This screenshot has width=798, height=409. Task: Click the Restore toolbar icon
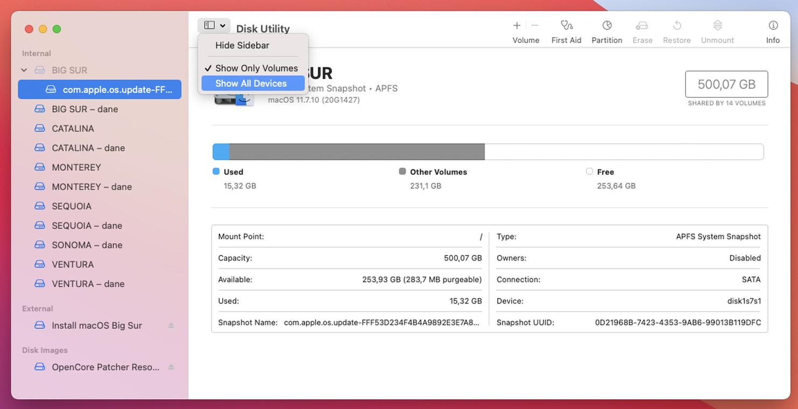677,25
